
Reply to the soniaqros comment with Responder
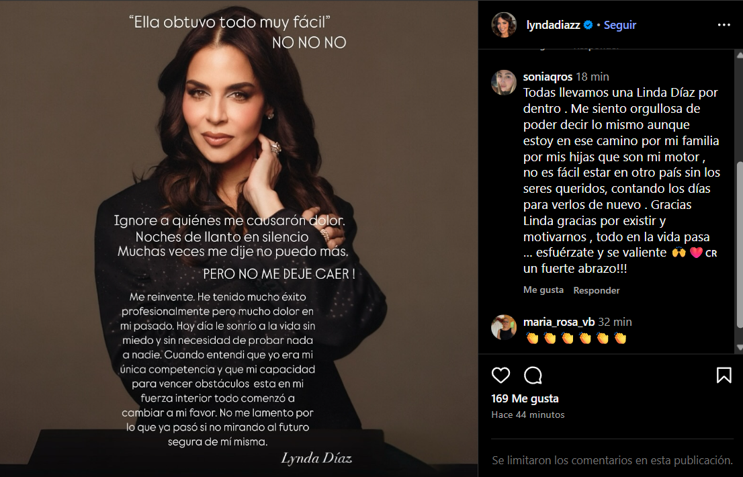pyautogui.click(x=597, y=290)
